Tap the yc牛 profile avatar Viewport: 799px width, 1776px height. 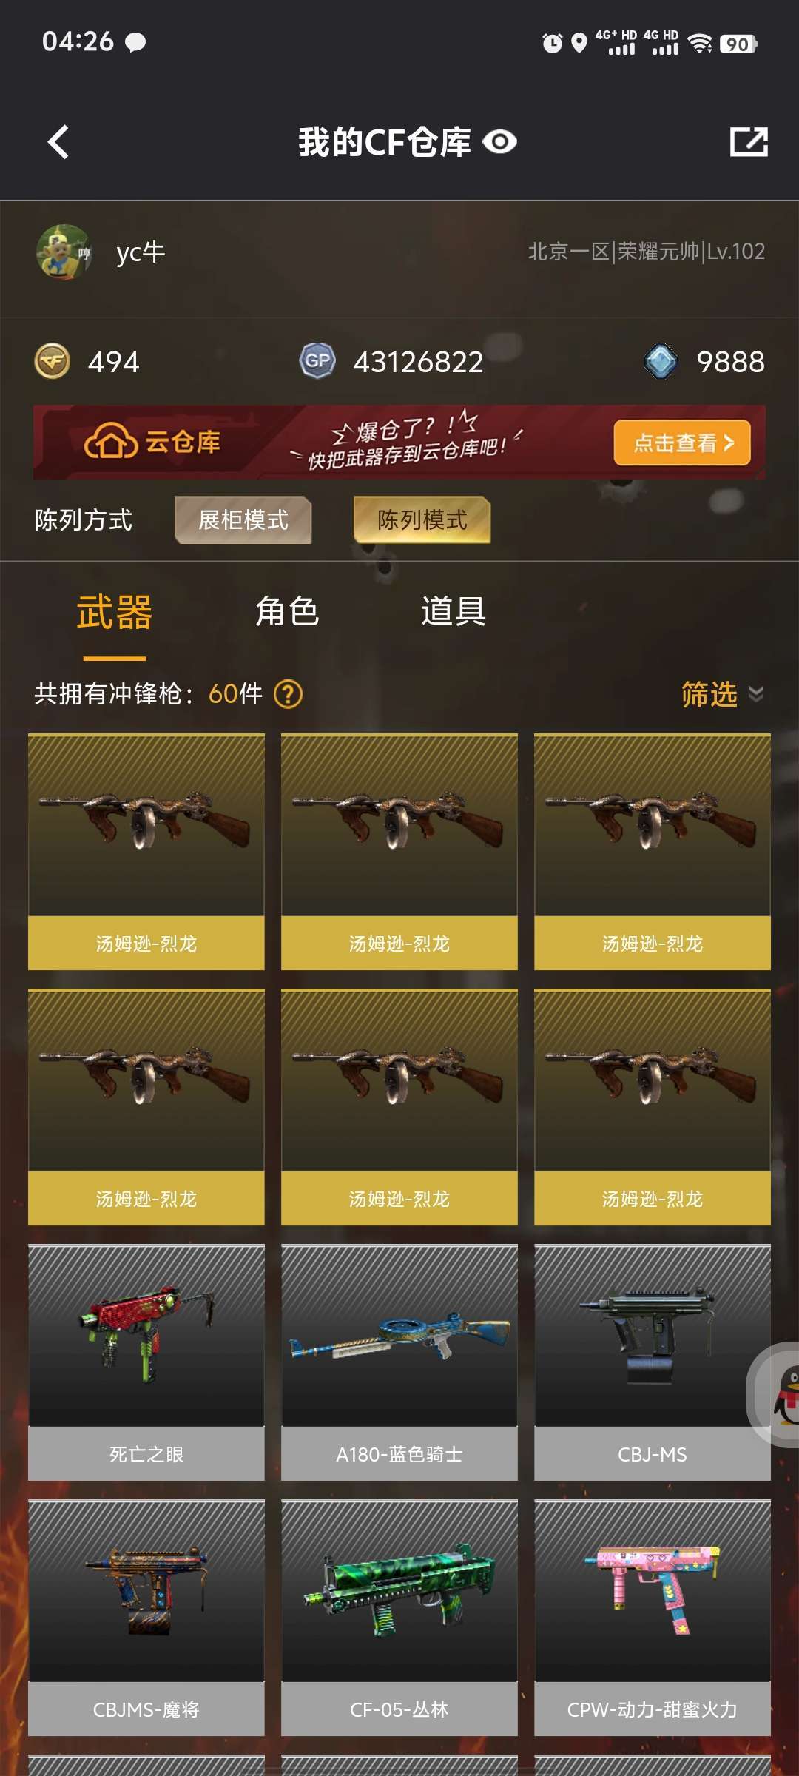(x=64, y=252)
